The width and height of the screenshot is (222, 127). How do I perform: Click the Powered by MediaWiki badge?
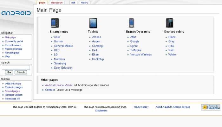coord(211,107)
